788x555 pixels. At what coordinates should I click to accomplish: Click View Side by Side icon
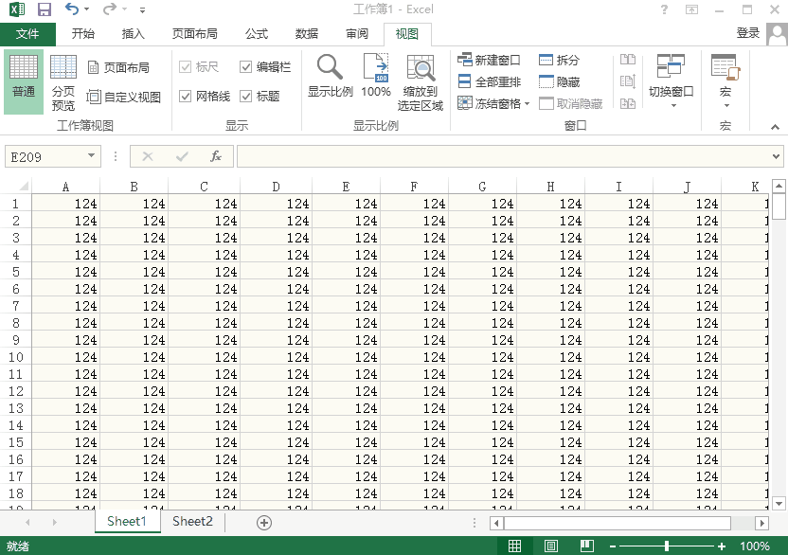628,60
